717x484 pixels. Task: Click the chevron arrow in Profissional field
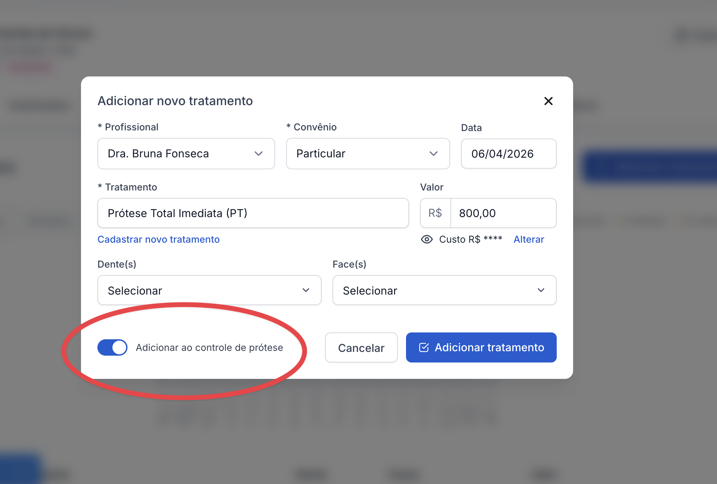tap(259, 154)
